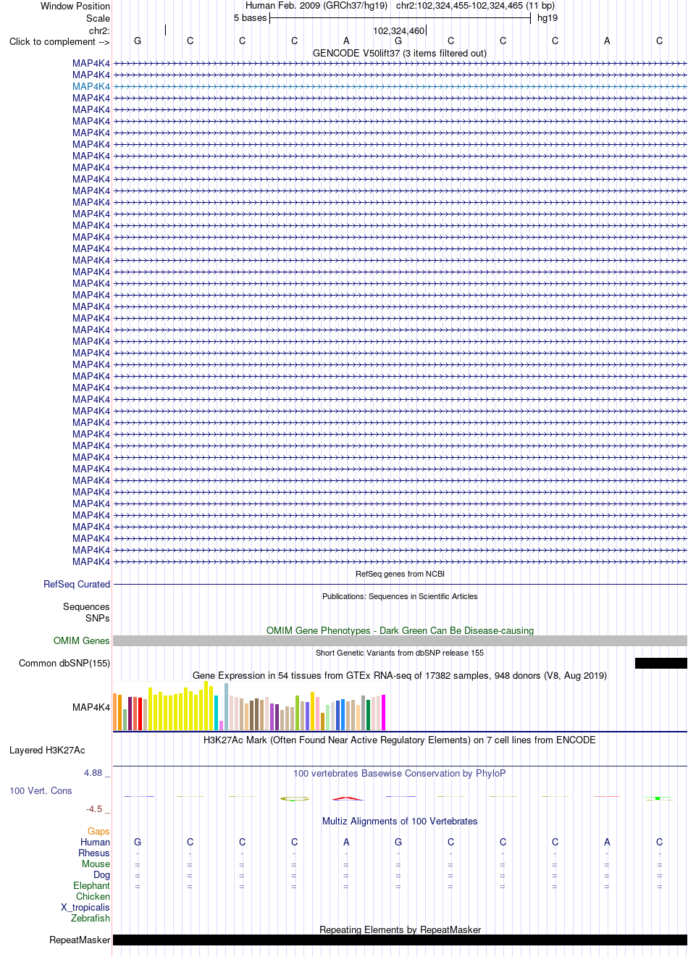The image size is (688, 957).
Task: Select the Chicken alignment row label
Action: pos(93,896)
